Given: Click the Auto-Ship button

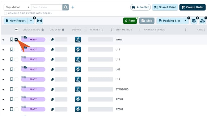Looking at the screenshot, I should click(x=141, y=7).
